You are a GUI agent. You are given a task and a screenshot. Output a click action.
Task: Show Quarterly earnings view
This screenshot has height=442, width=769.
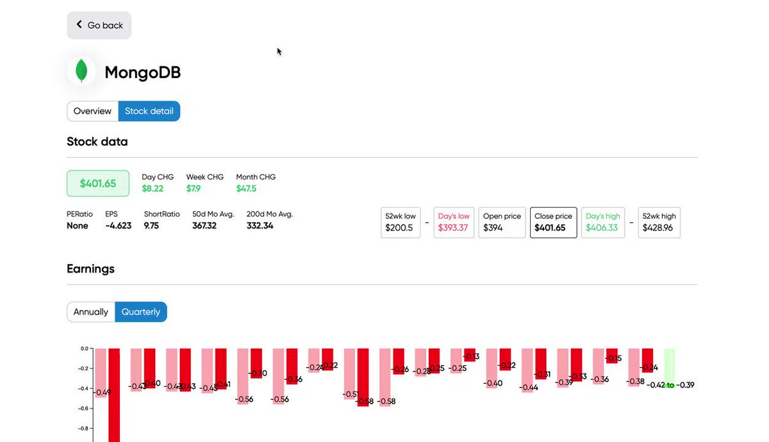pyautogui.click(x=141, y=312)
